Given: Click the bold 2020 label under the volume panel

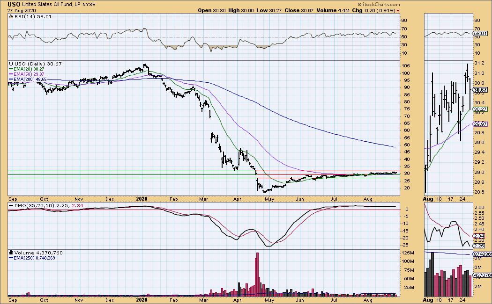Looking at the screenshot, I should (x=142, y=300).
